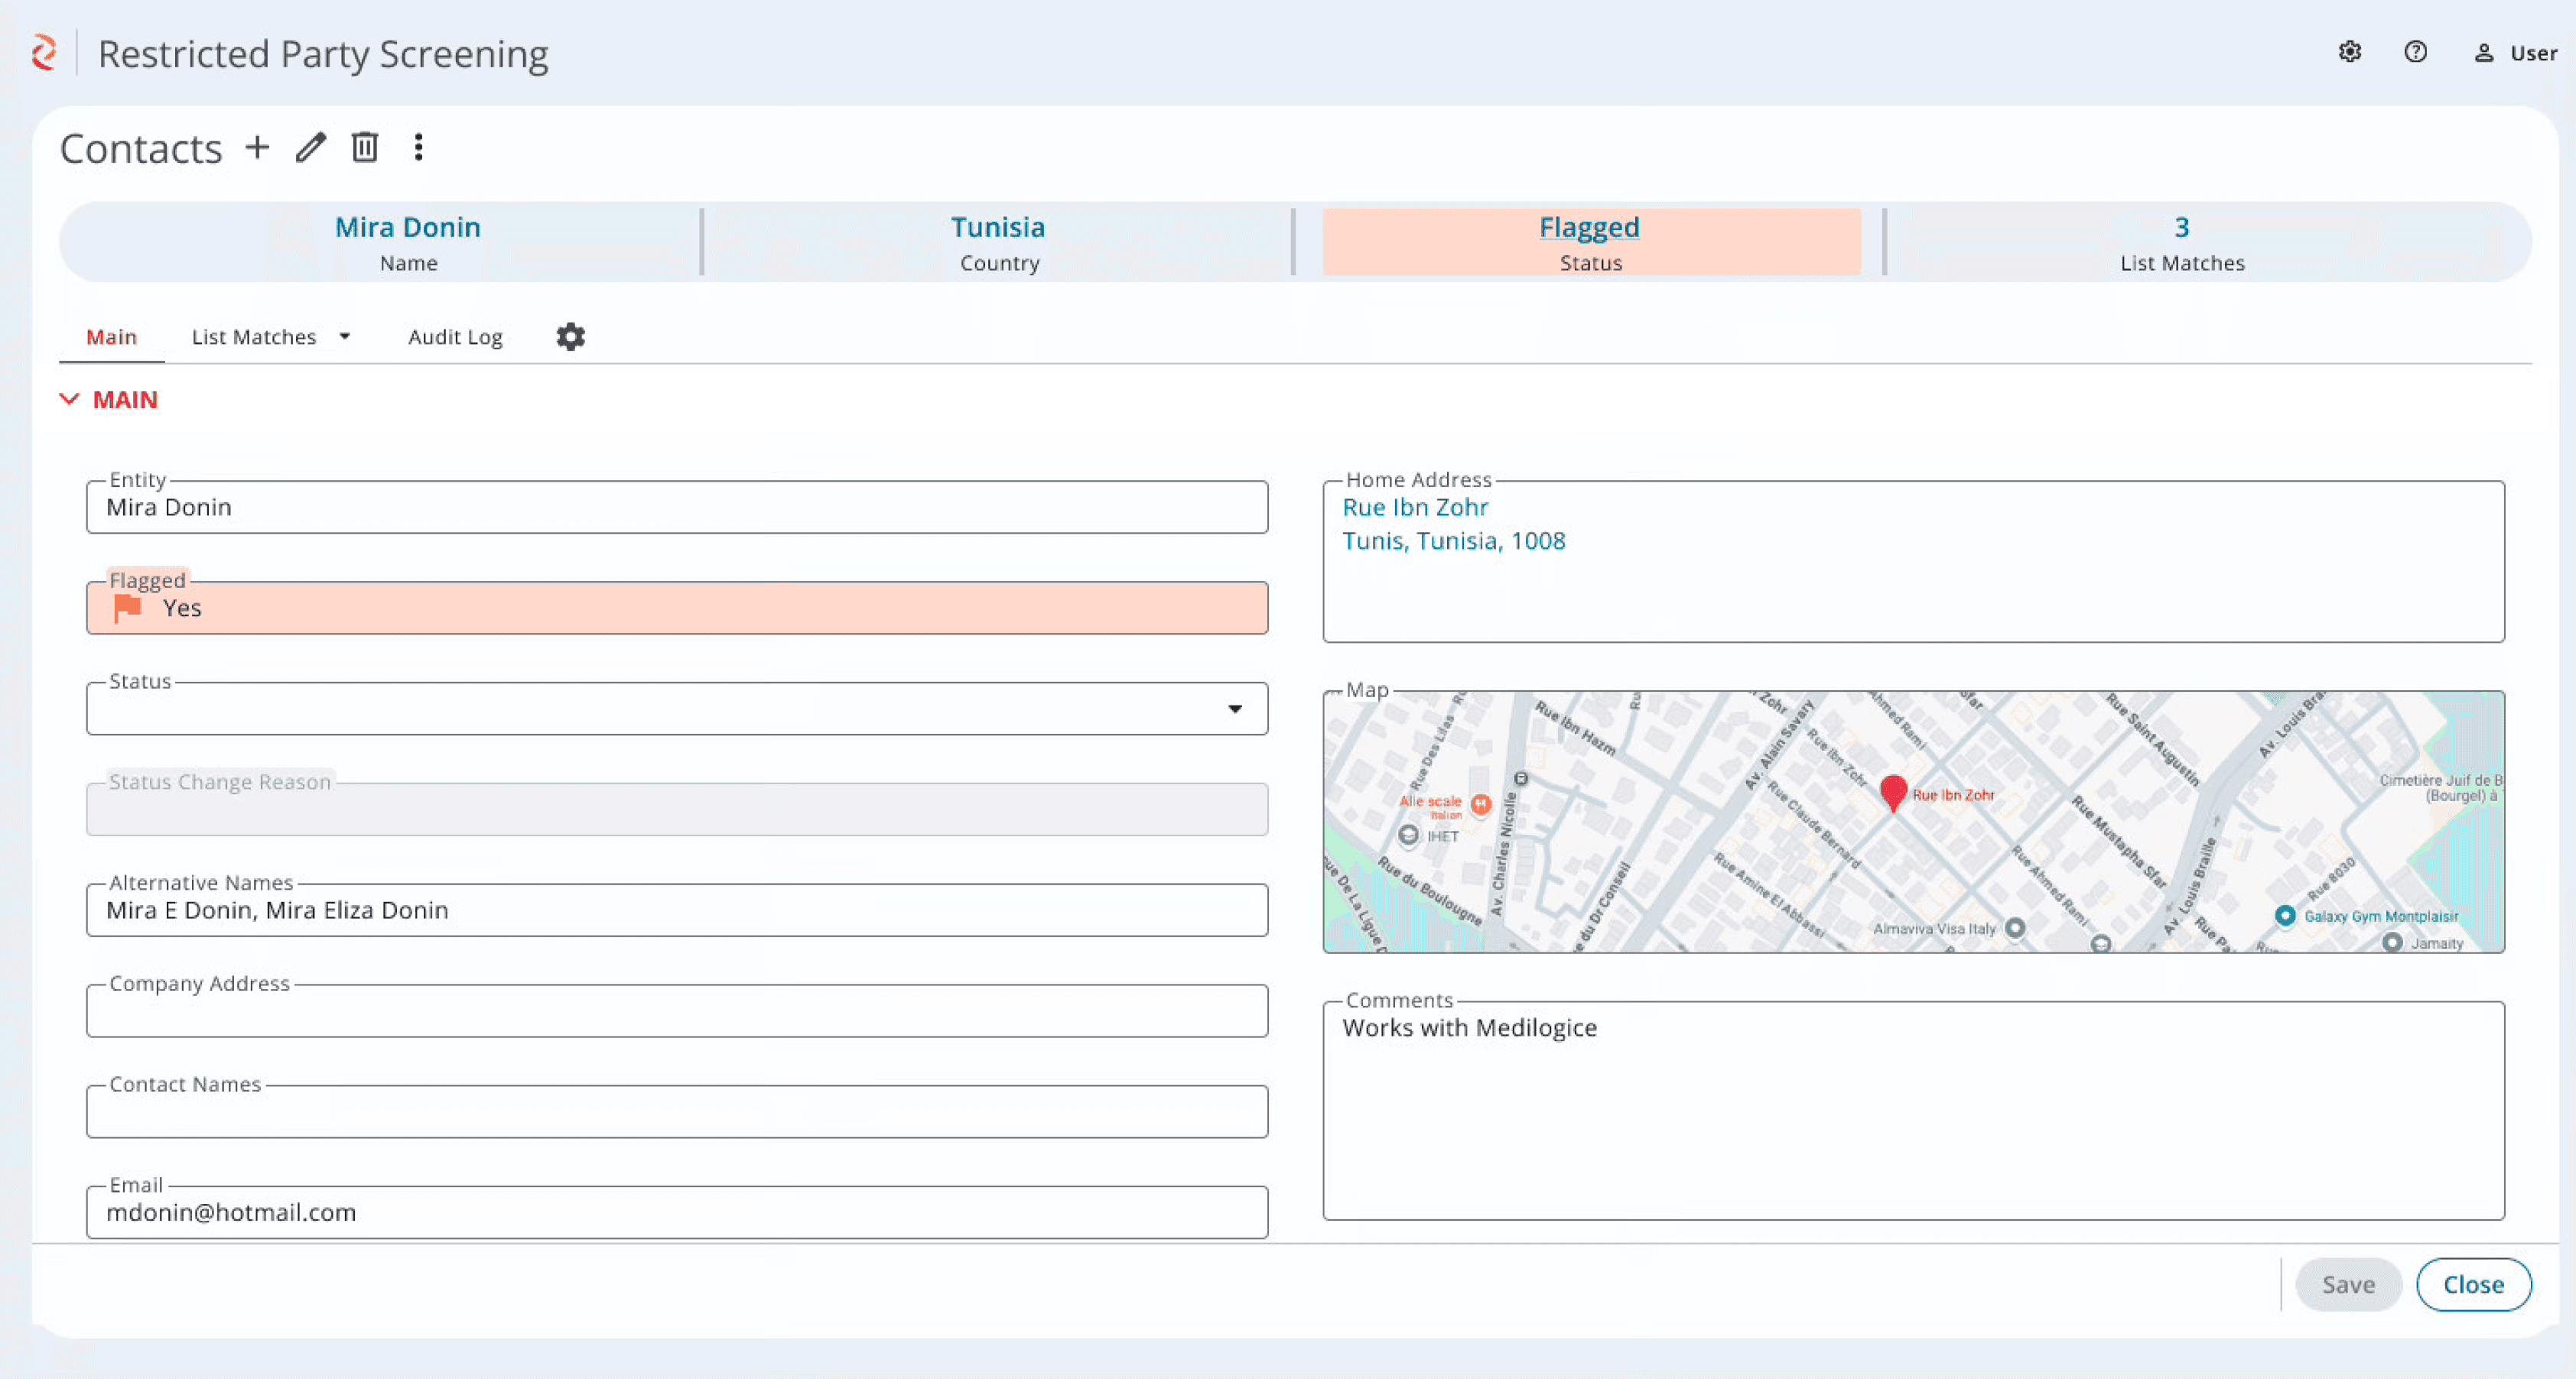The height and width of the screenshot is (1379, 2576).
Task: Expand the List Matches tab arrow
Action: [345, 337]
